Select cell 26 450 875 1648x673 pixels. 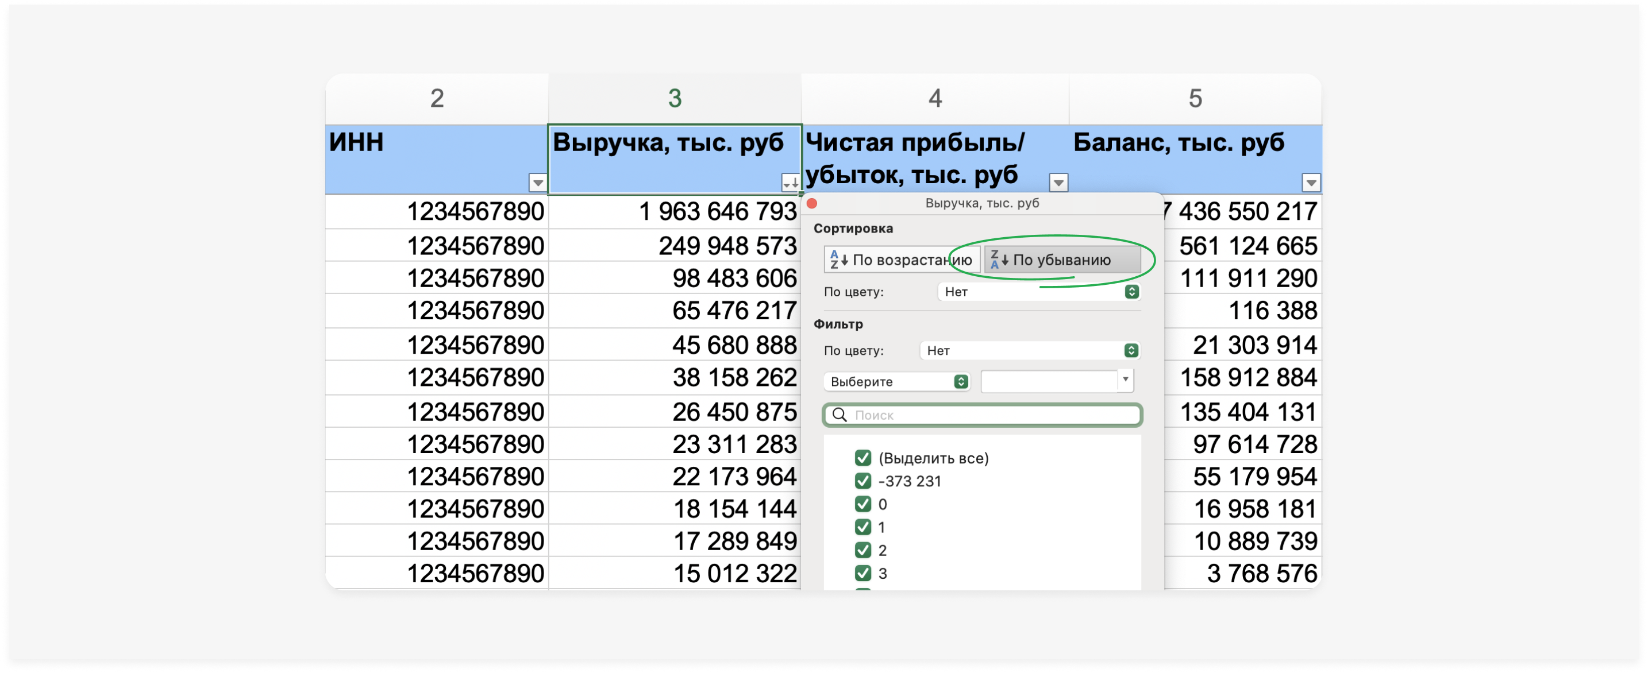click(675, 411)
